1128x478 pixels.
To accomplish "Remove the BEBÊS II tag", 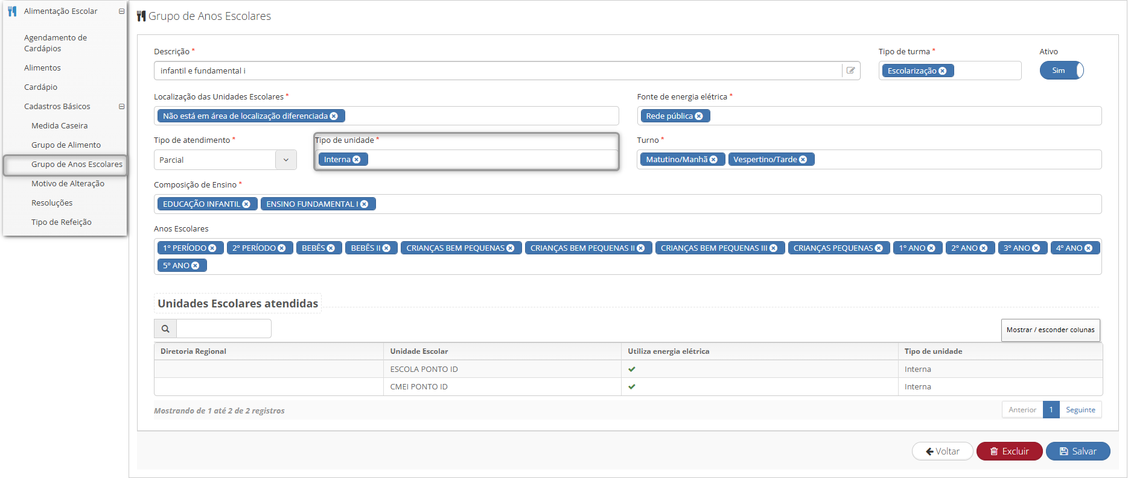I will (x=386, y=248).
